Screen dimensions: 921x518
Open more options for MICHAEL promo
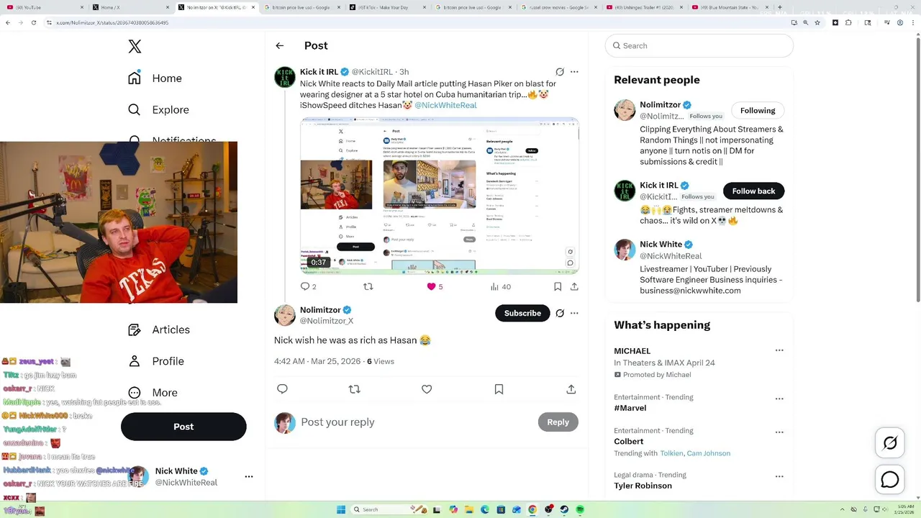(x=779, y=350)
